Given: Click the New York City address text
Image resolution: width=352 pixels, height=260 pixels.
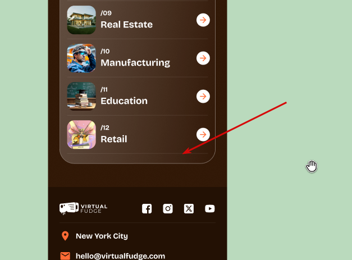Looking at the screenshot, I should coord(102,236).
